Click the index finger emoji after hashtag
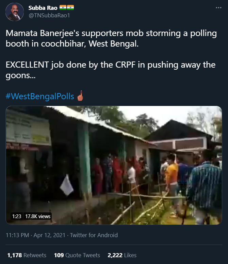This screenshot has height=264, width=228. coord(80,95)
